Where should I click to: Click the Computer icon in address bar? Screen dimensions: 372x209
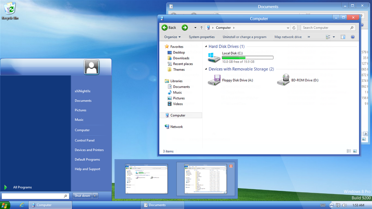coord(208,28)
